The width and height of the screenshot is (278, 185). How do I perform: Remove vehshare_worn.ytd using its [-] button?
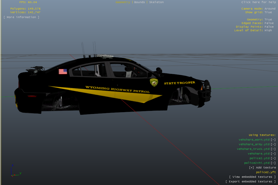click(273, 140)
